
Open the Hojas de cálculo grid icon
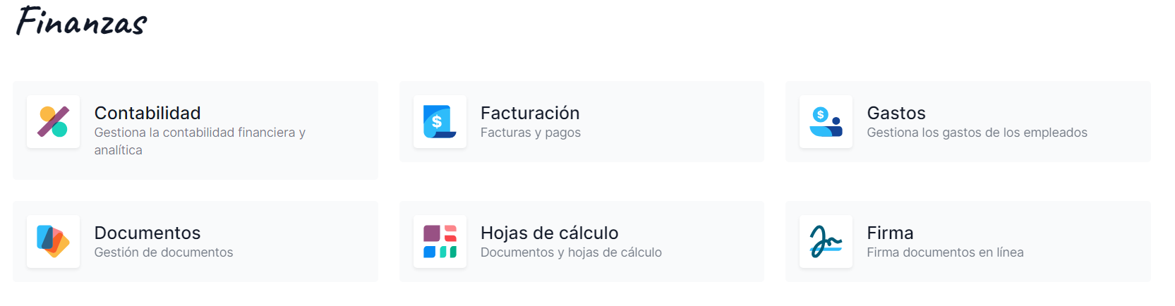(x=440, y=241)
